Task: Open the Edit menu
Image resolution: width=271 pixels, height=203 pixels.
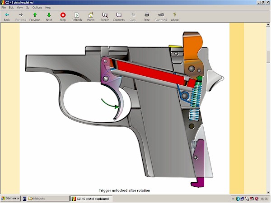Action: pos(11,7)
